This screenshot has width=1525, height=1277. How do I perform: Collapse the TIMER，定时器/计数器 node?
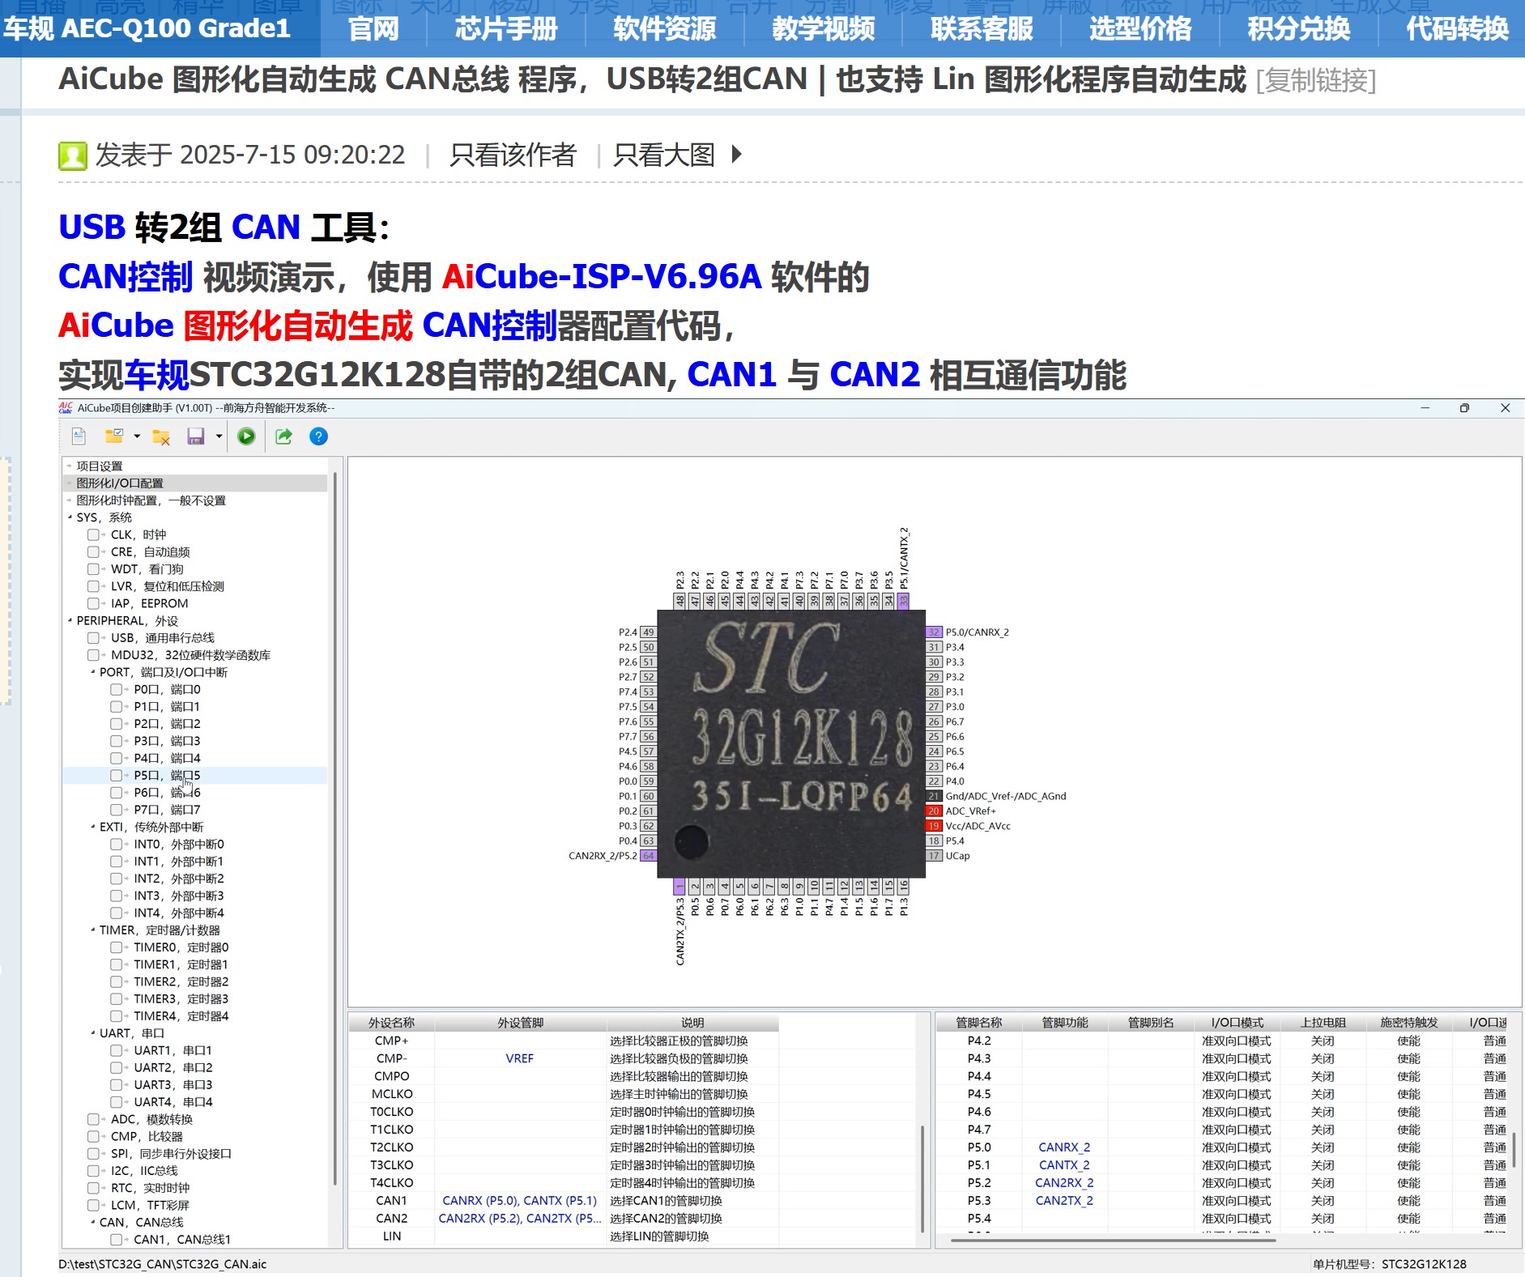(x=92, y=930)
